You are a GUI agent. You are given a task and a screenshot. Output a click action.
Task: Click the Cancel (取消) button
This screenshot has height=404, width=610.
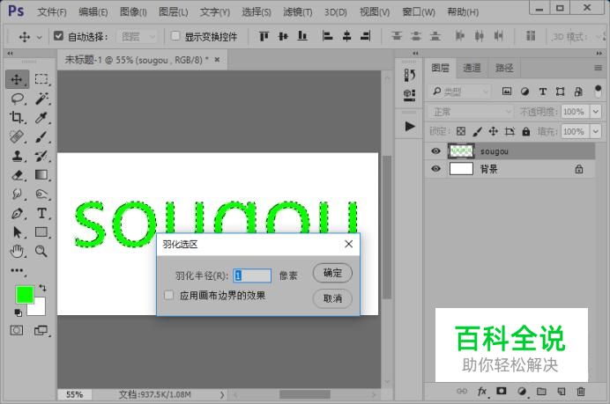332,298
